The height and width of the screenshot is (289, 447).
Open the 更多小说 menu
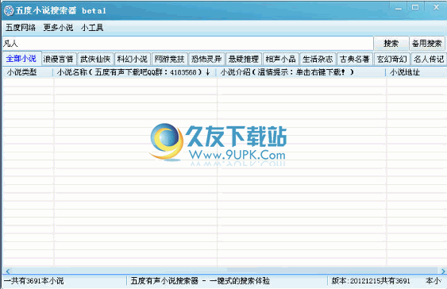(58, 28)
